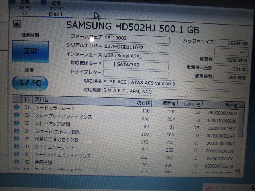Click the status circle for attribute 09
This screenshot has height=191, width=255.
click(x=17, y=162)
